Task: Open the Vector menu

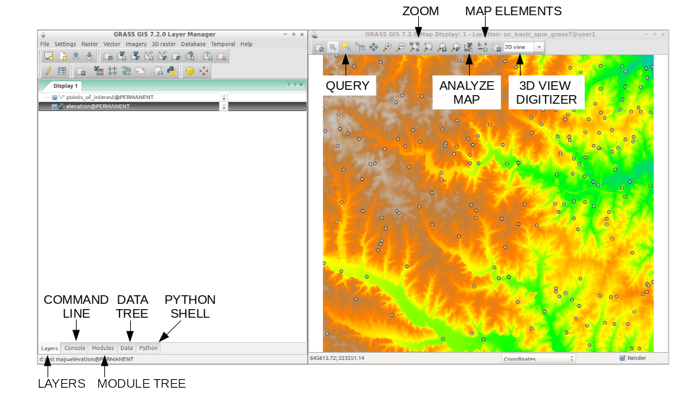Action: click(112, 44)
